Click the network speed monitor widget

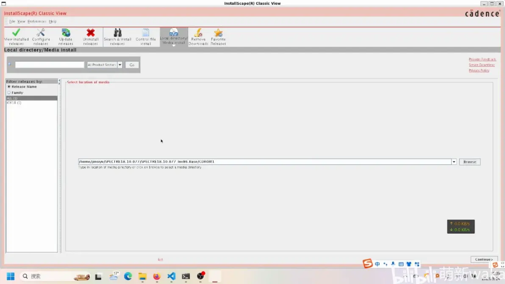pyautogui.click(x=461, y=226)
